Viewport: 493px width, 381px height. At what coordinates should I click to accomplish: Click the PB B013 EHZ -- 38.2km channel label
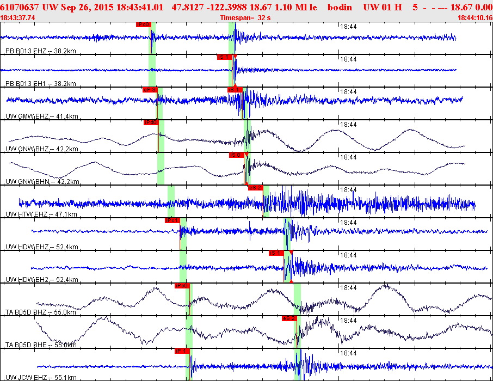[41, 51]
